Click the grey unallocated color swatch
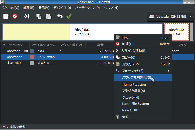This screenshot has width=195, height=130. 32,63
